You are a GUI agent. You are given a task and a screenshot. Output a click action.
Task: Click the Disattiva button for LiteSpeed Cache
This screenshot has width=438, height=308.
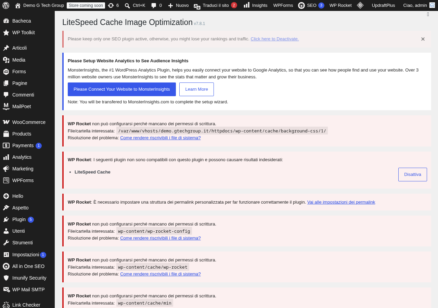click(x=413, y=175)
